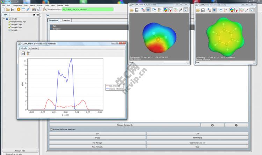Open the Run menu

tap(26, 6)
